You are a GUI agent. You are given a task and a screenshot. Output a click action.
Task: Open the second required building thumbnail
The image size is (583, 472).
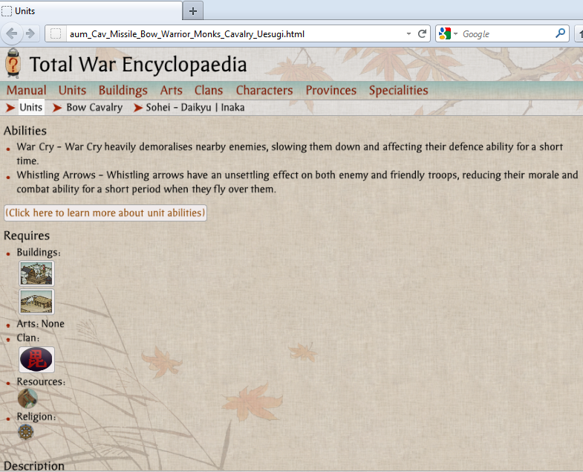(x=36, y=302)
